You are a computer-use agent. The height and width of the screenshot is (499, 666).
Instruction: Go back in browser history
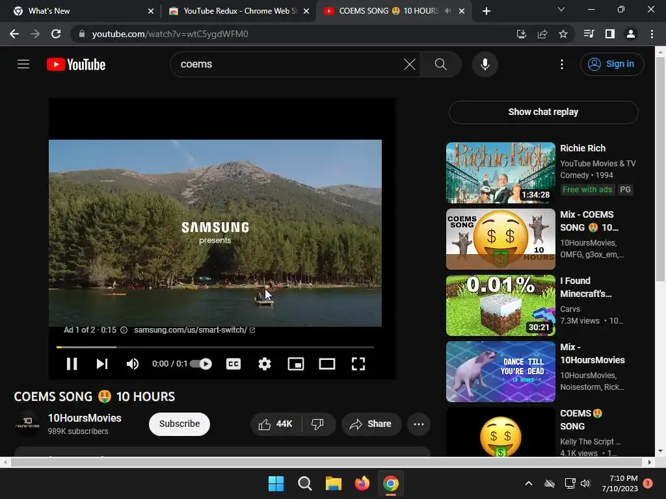coord(14,34)
